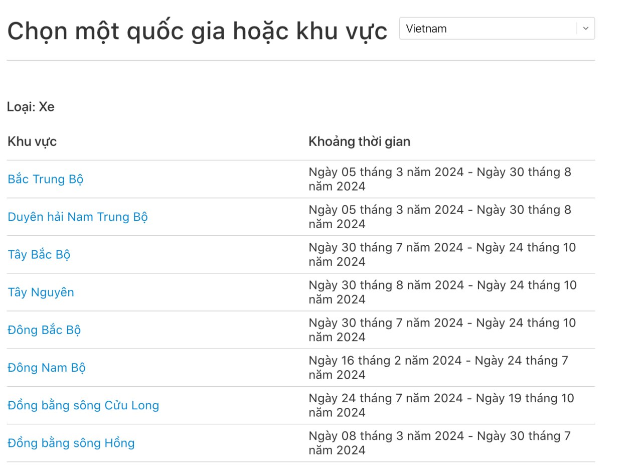The image size is (642, 475).
Task: Click the date range for Đồng bằng sông Hồng
Action: click(x=440, y=442)
